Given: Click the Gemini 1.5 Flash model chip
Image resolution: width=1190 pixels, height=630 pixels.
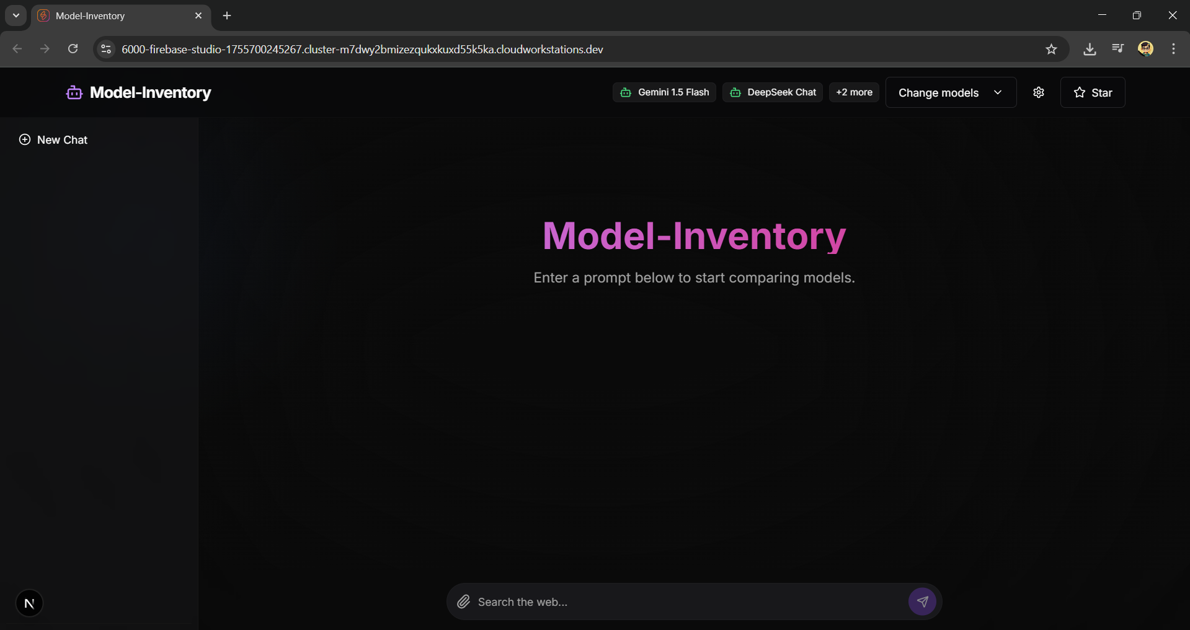Looking at the screenshot, I should [x=664, y=92].
